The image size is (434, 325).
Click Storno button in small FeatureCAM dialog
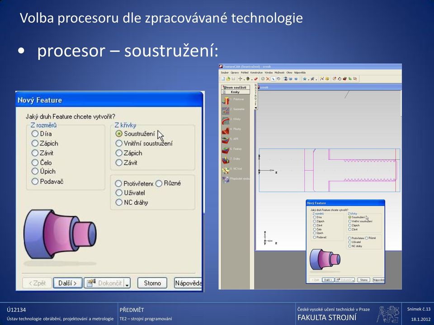click(363, 280)
